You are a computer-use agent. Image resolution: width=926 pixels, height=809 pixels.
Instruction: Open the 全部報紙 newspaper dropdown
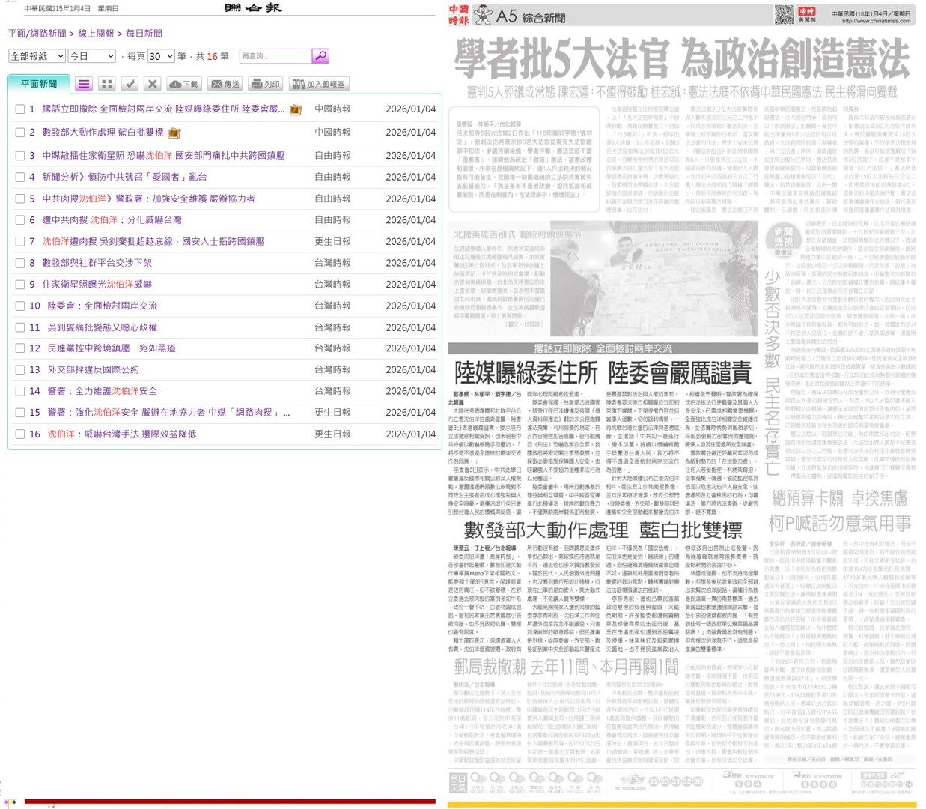(x=36, y=56)
